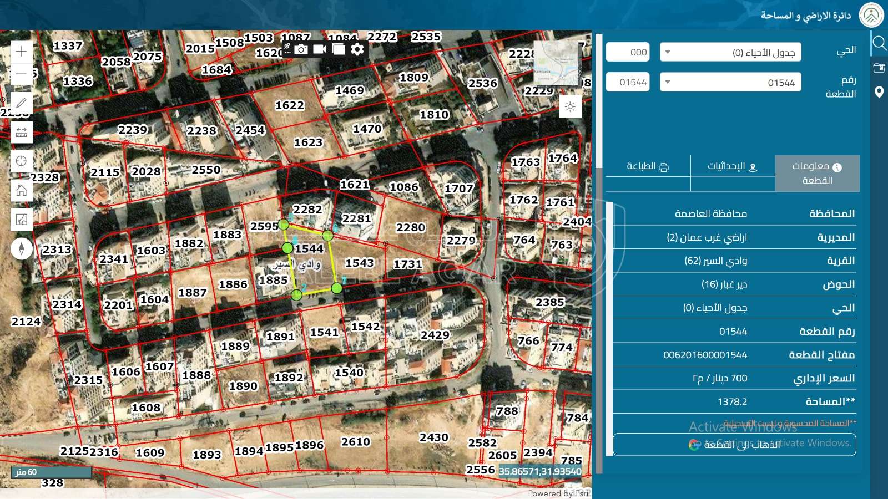Open the bookmarks folder sidebar icon
This screenshot has height=499, width=888.
(879, 68)
